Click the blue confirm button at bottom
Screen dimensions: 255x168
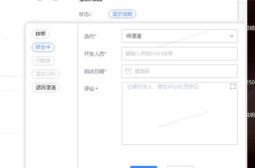[x=144, y=167]
